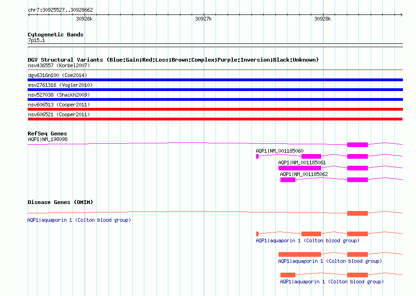Click the AQP1|NM_001185061 transcript label
The image size is (416, 296).
pyautogui.click(x=302, y=163)
